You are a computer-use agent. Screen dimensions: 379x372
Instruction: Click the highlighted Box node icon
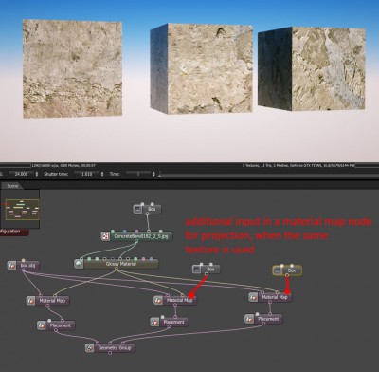[277, 270]
